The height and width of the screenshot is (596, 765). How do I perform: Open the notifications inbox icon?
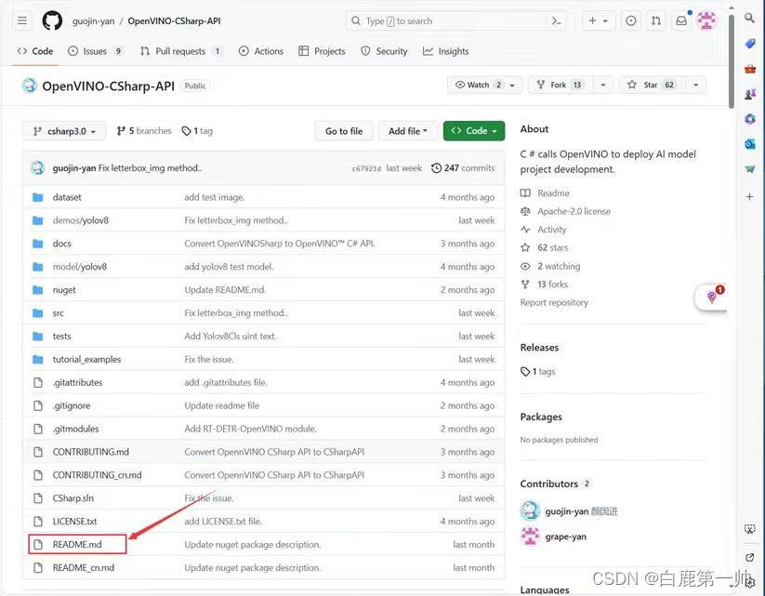(681, 21)
